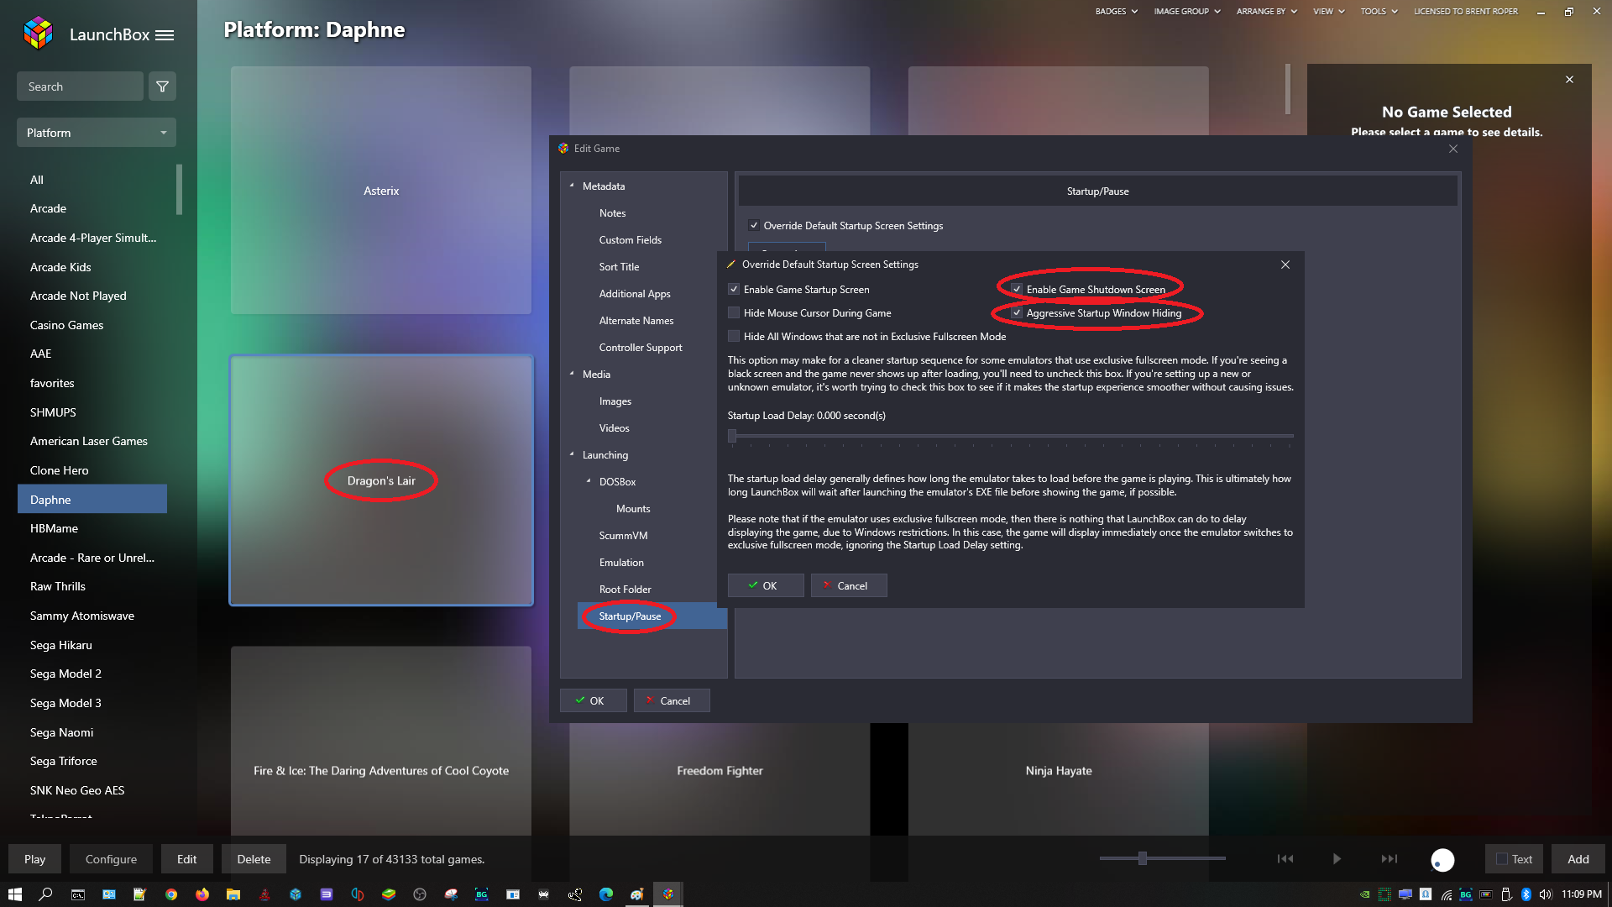Uncheck Enable Game Shutdown Screen

(1017, 290)
